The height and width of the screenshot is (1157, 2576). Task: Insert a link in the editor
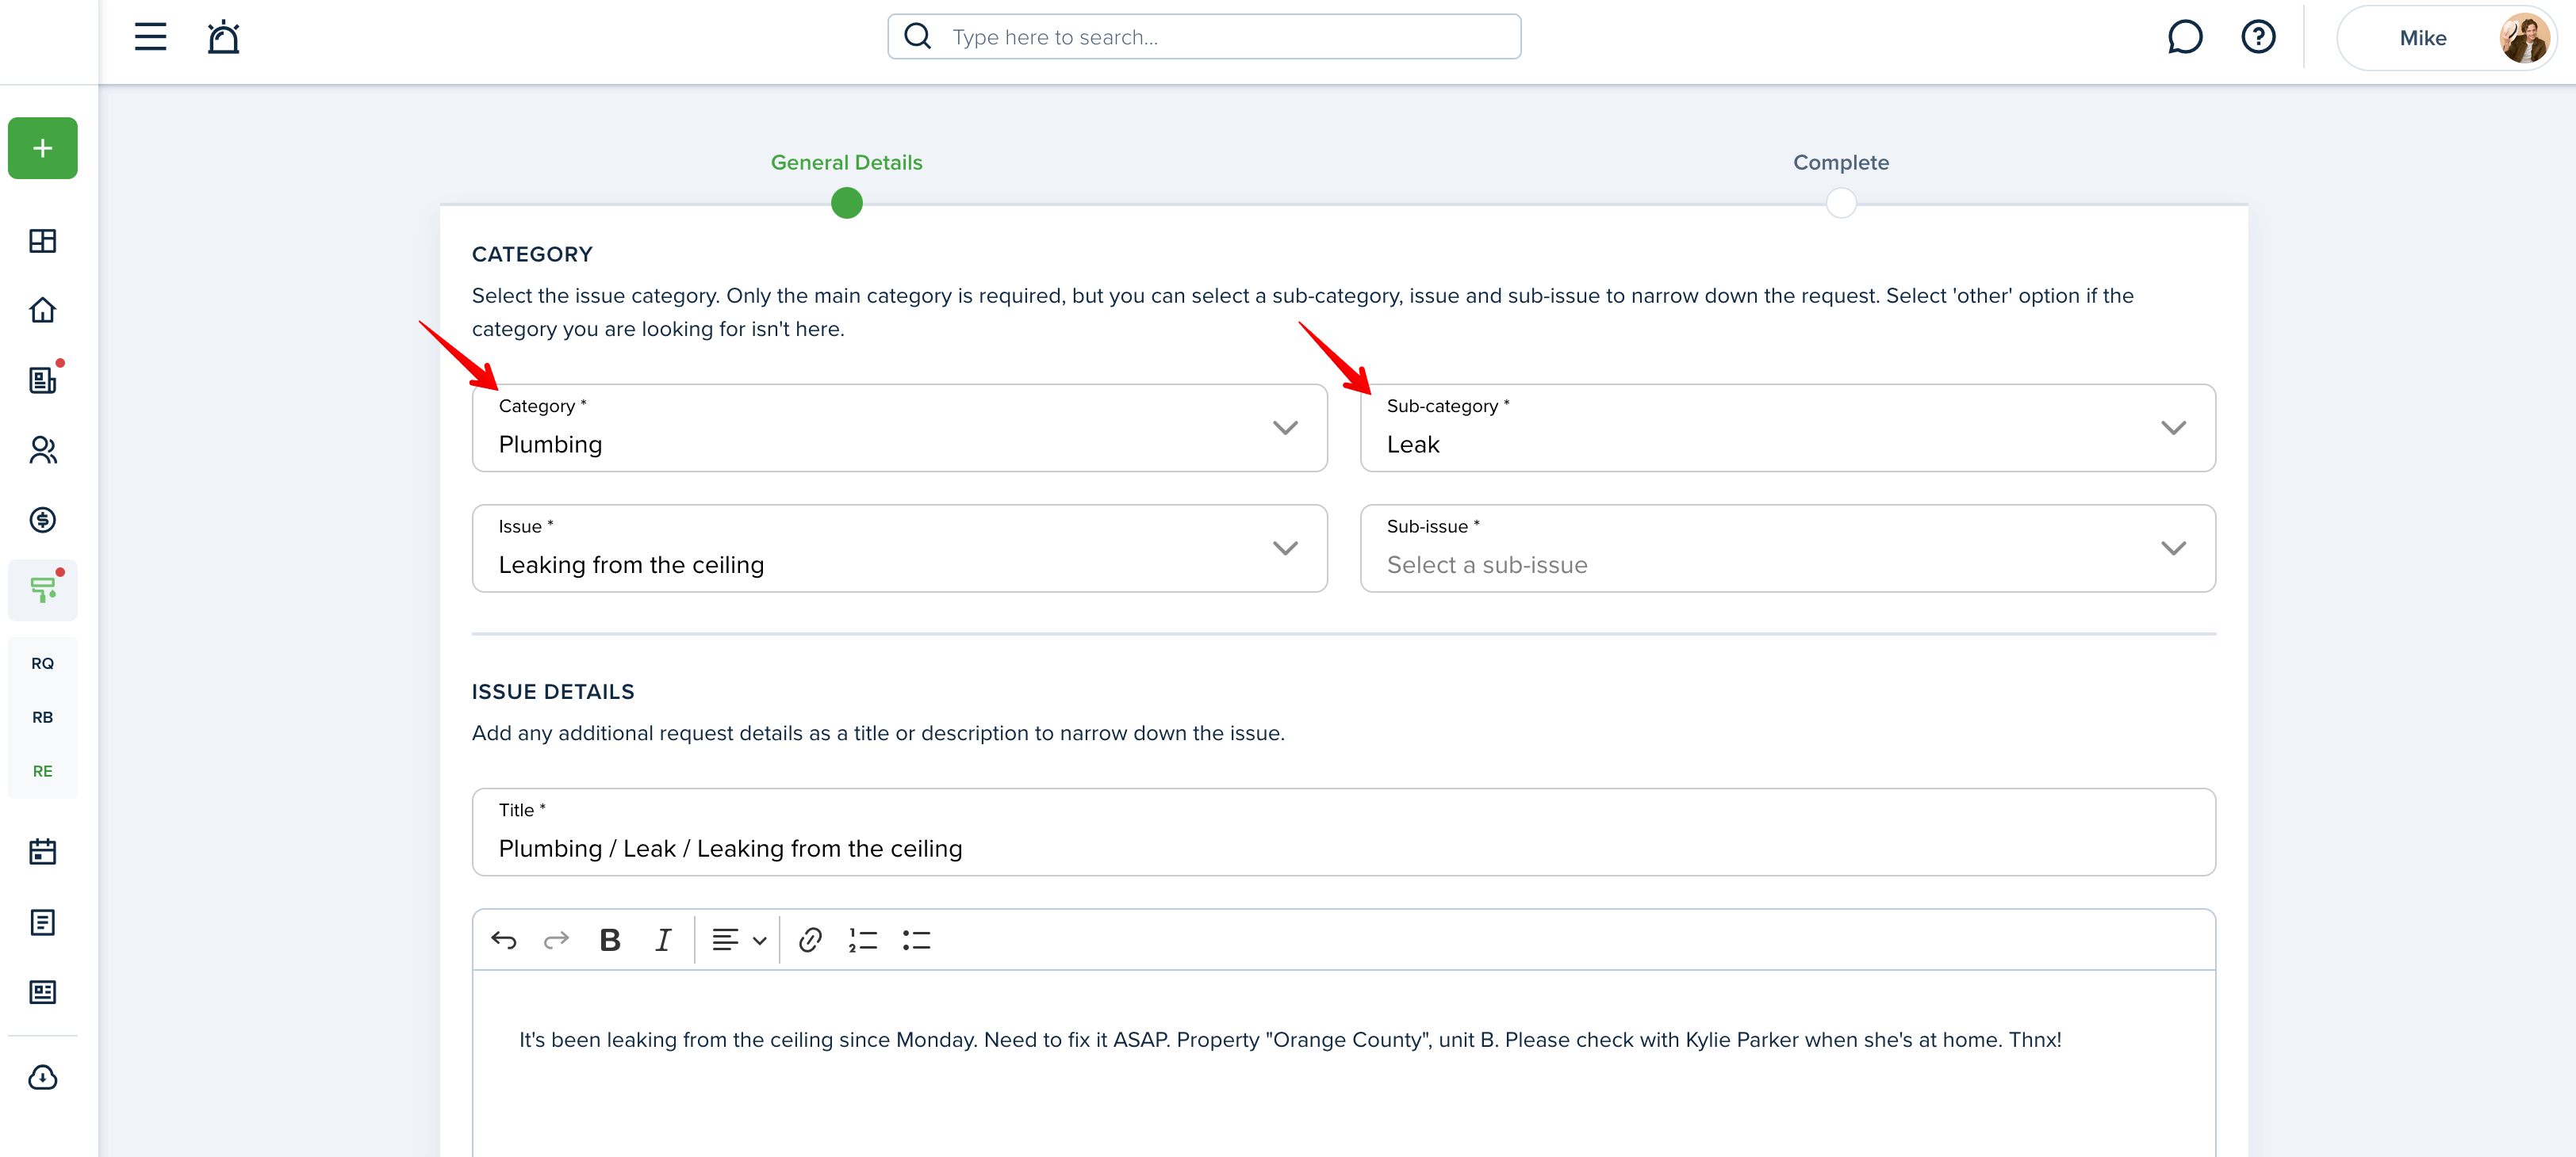(x=809, y=939)
